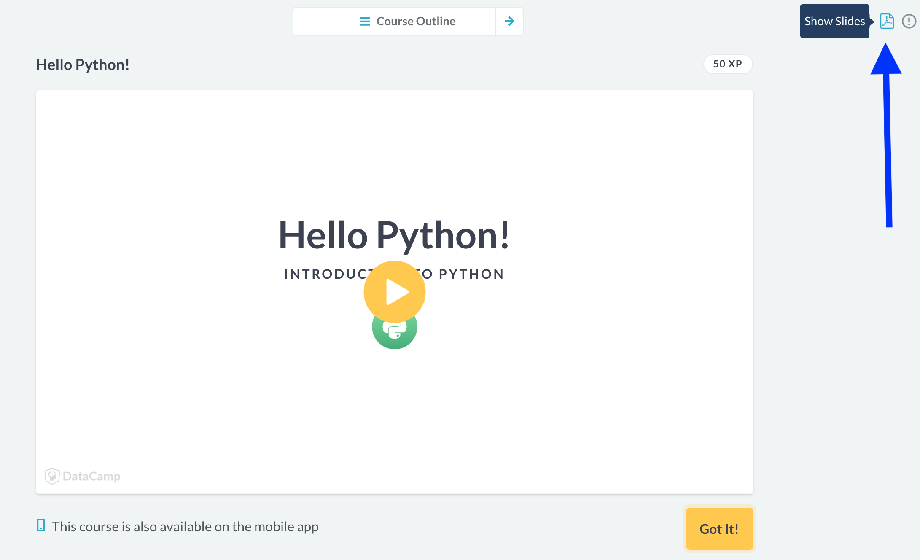Click the 50 XP badge
920x560 pixels.
coord(727,64)
